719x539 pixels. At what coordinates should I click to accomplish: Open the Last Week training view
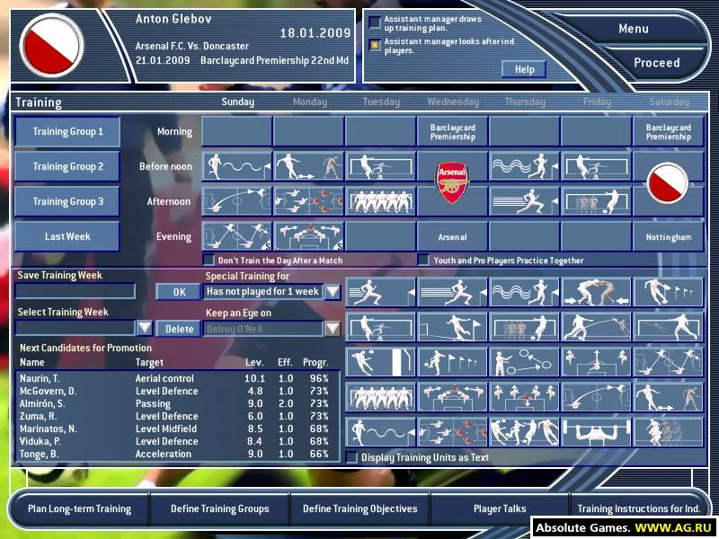tap(67, 236)
